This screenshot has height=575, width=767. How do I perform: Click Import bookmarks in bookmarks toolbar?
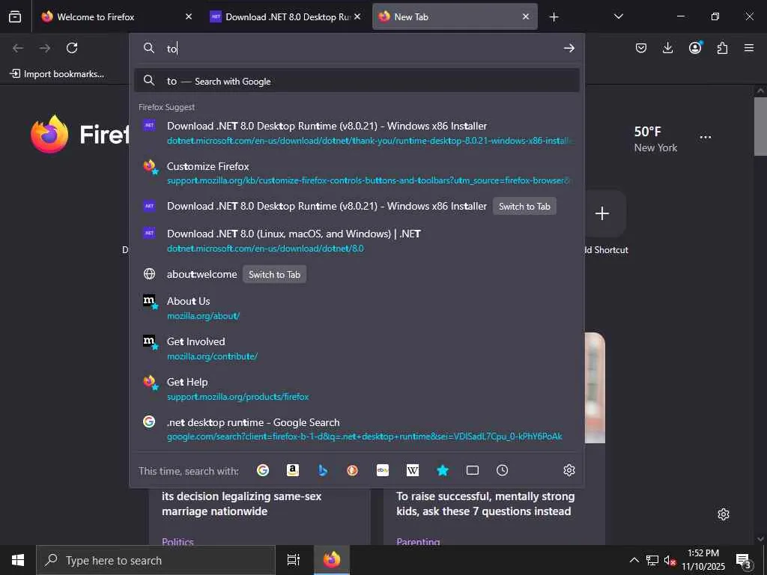coord(57,74)
